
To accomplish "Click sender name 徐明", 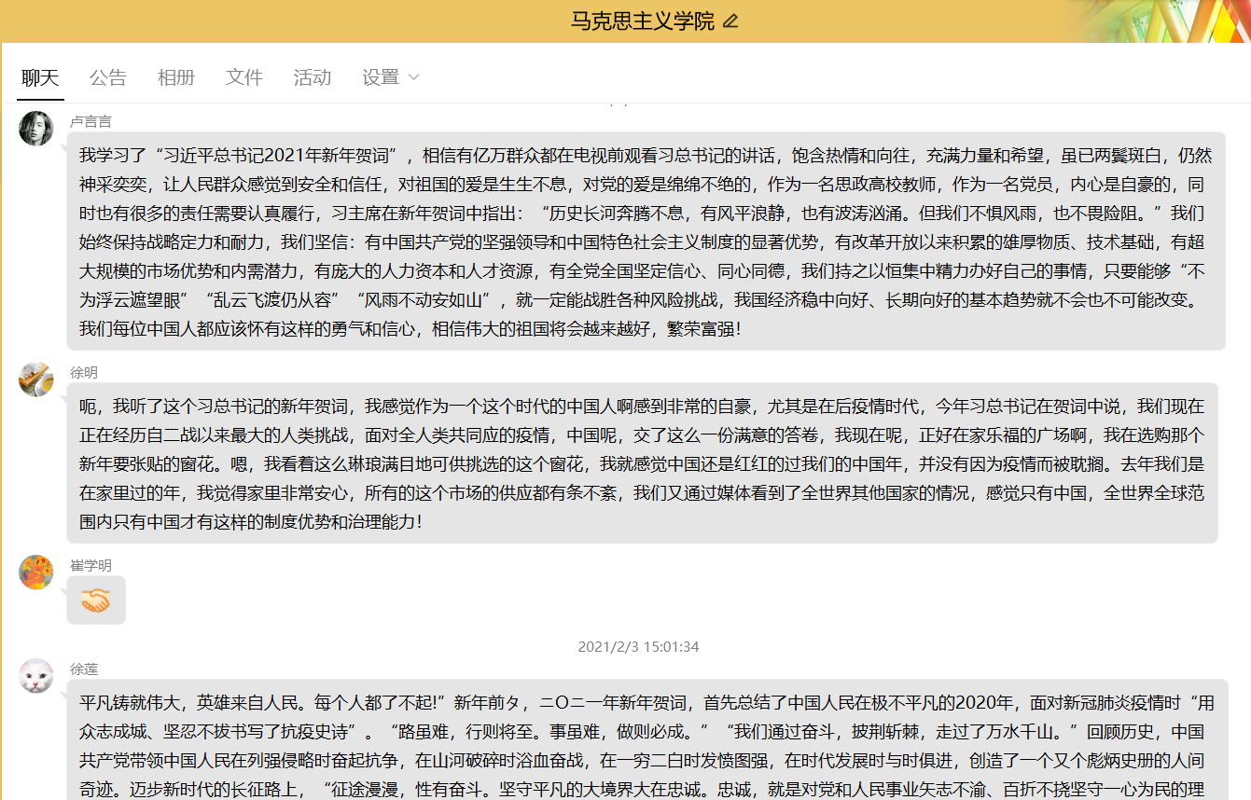I will 84,372.
